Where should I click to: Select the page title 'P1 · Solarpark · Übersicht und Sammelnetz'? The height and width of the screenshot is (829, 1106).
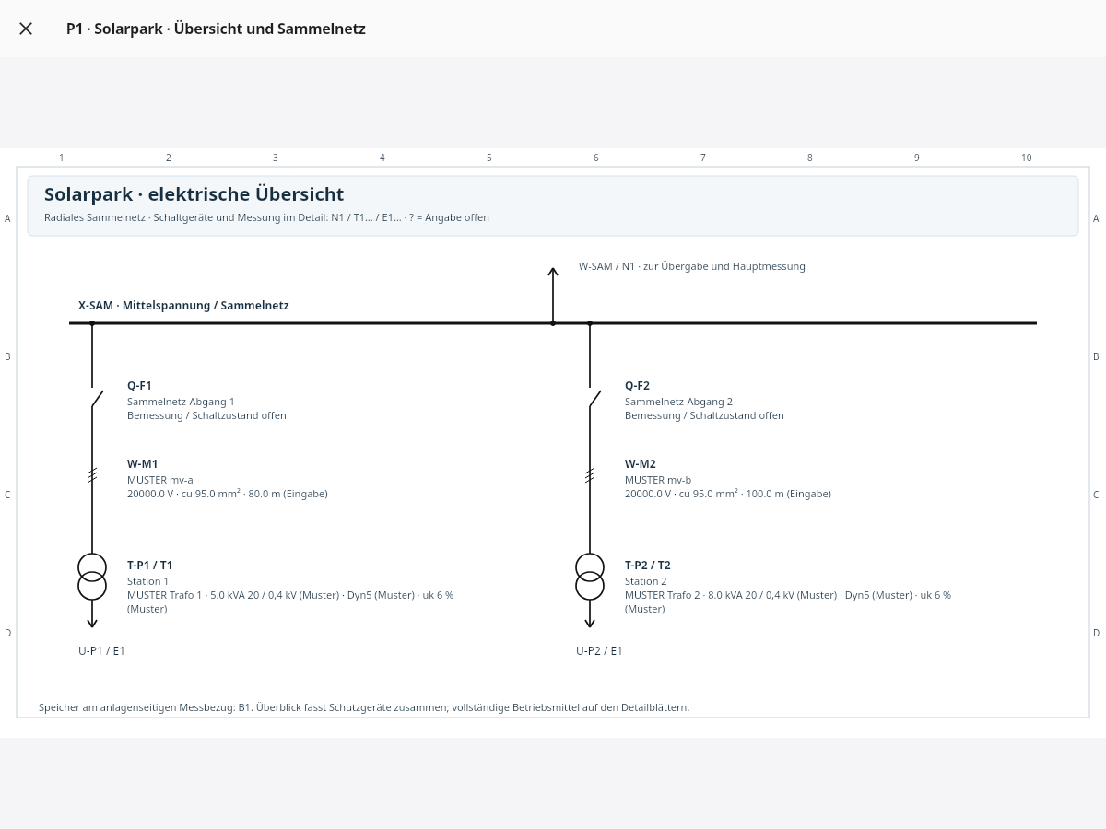(x=216, y=29)
